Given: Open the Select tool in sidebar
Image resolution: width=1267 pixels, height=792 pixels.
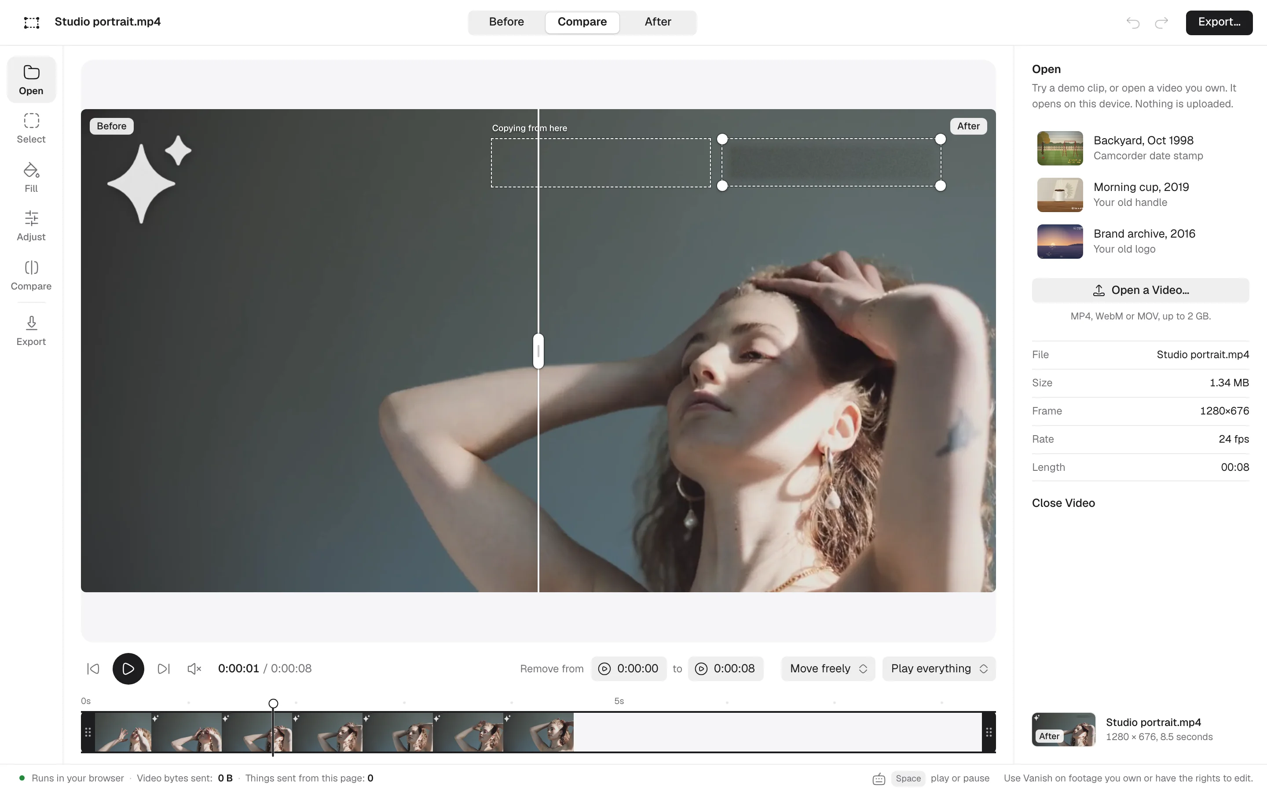Looking at the screenshot, I should [x=31, y=128].
